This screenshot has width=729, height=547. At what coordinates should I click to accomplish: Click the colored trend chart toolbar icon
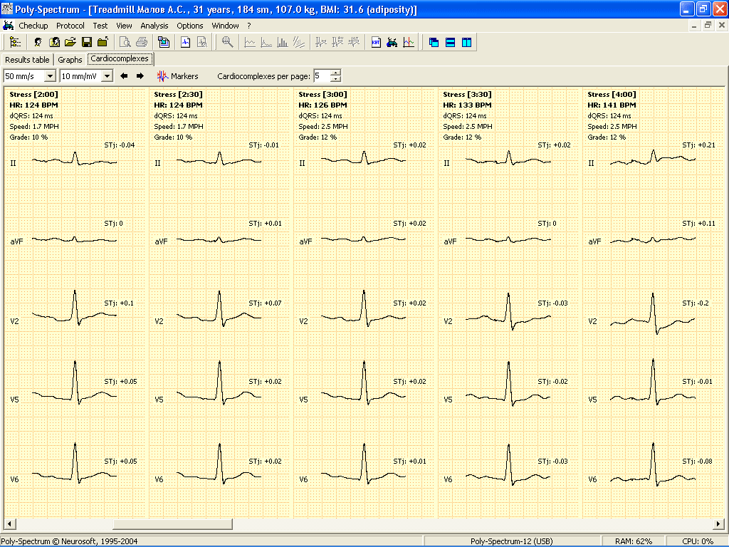point(409,42)
